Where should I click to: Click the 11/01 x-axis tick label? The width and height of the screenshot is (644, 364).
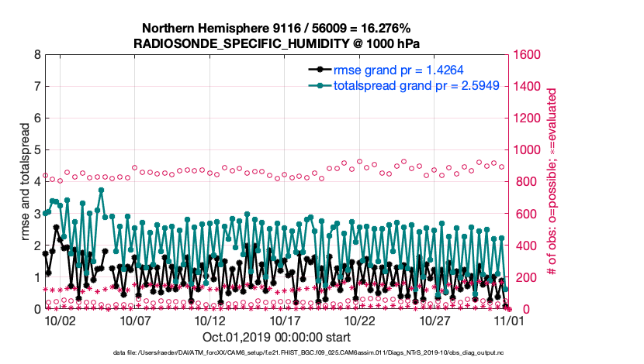510,320
